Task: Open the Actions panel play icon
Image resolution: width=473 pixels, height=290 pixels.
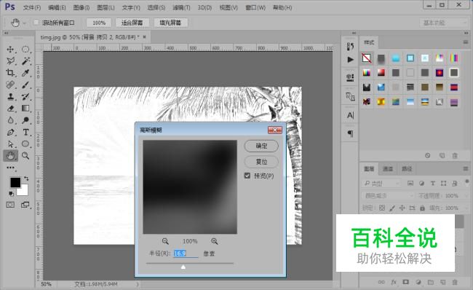Action: click(350, 60)
